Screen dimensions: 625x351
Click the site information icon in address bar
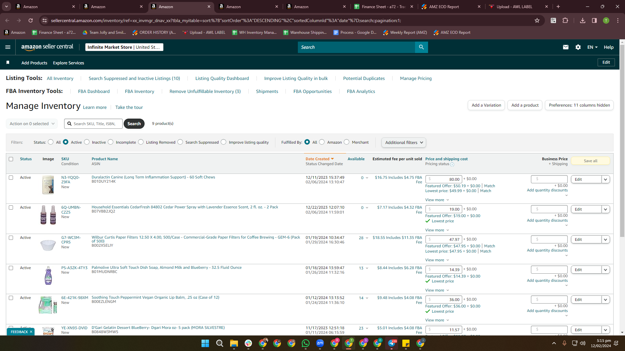(x=45, y=20)
